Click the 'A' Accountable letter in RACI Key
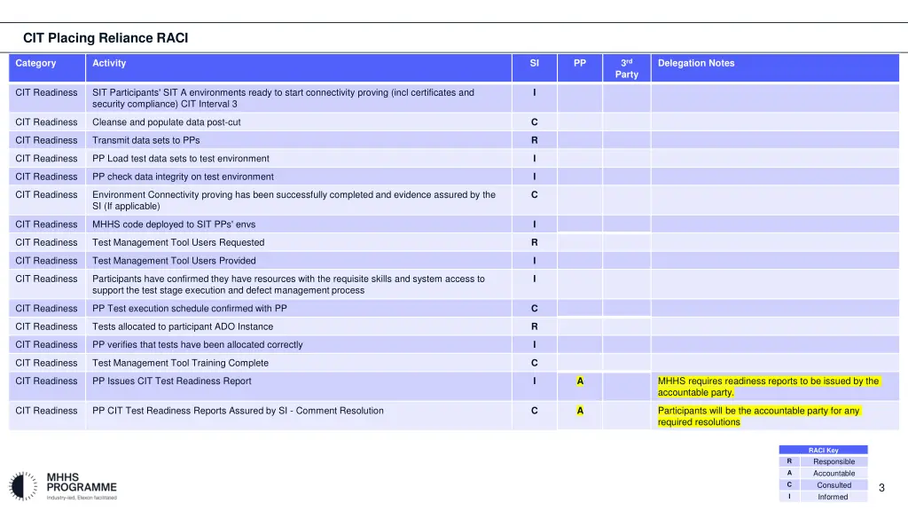 [789, 473]
